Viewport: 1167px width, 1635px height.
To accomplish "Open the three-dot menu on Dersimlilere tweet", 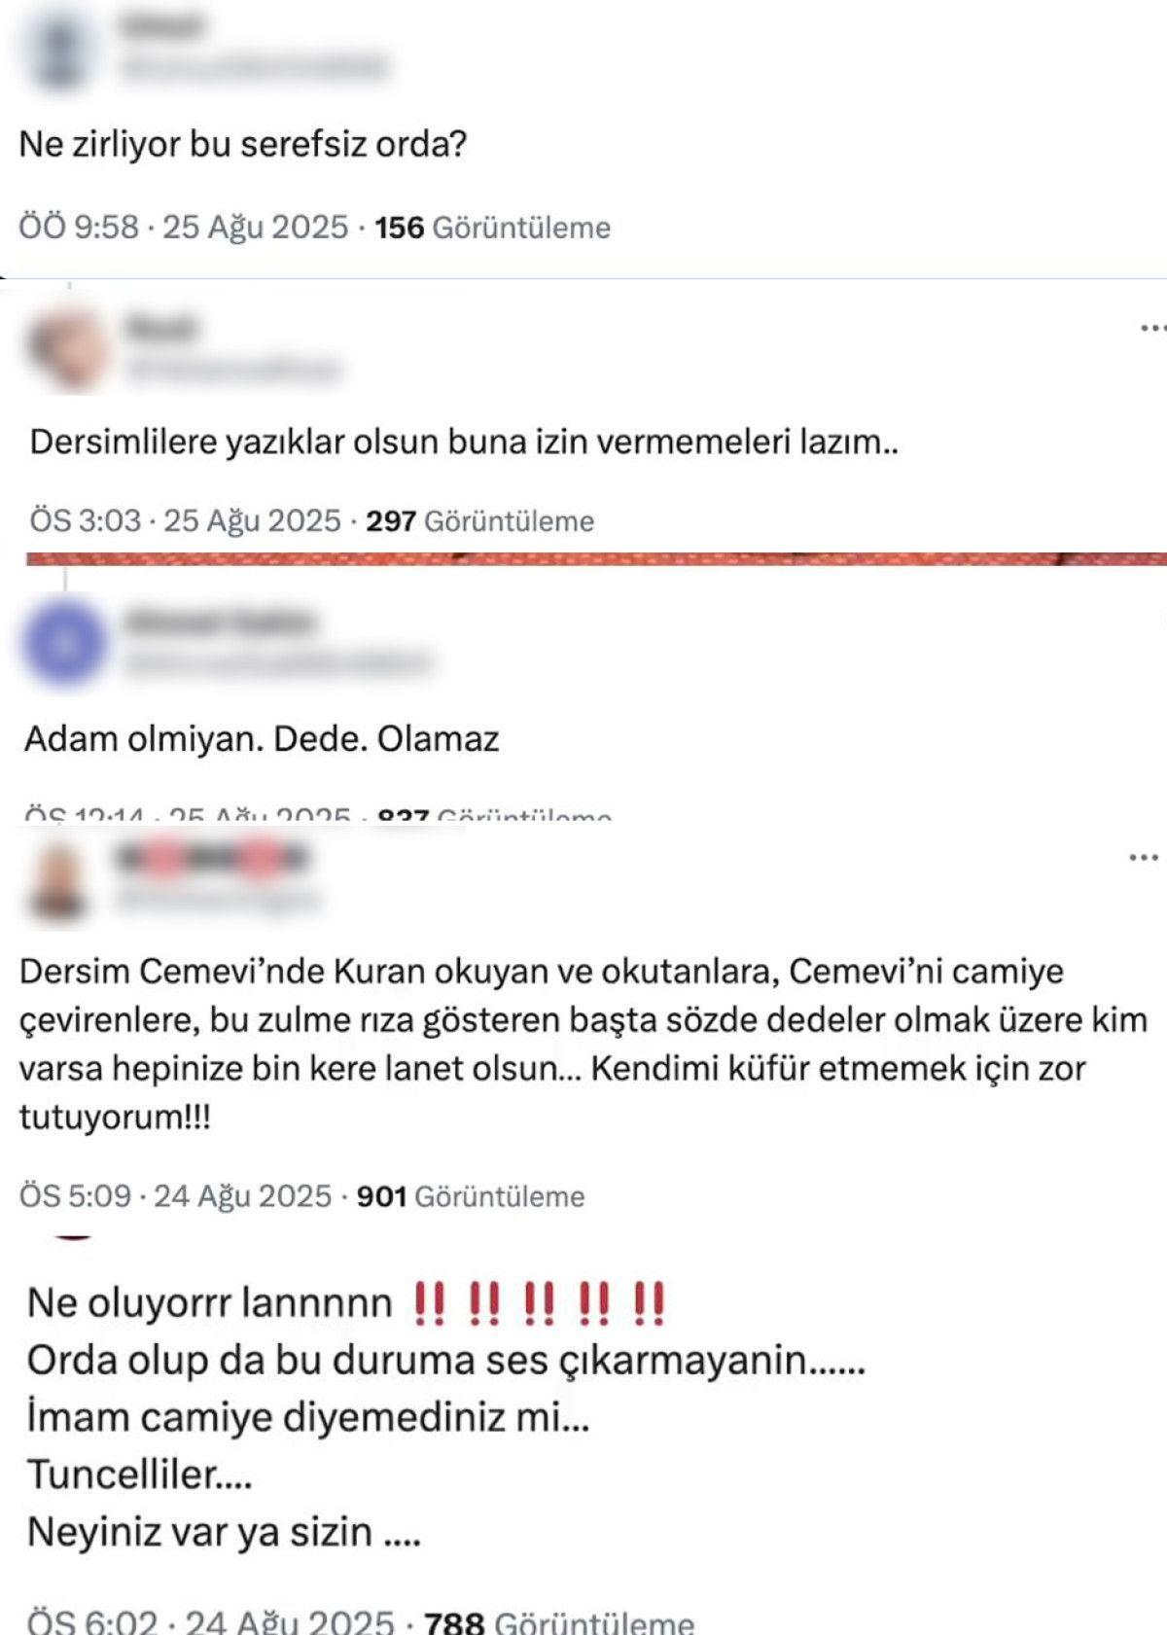I will click(1153, 329).
